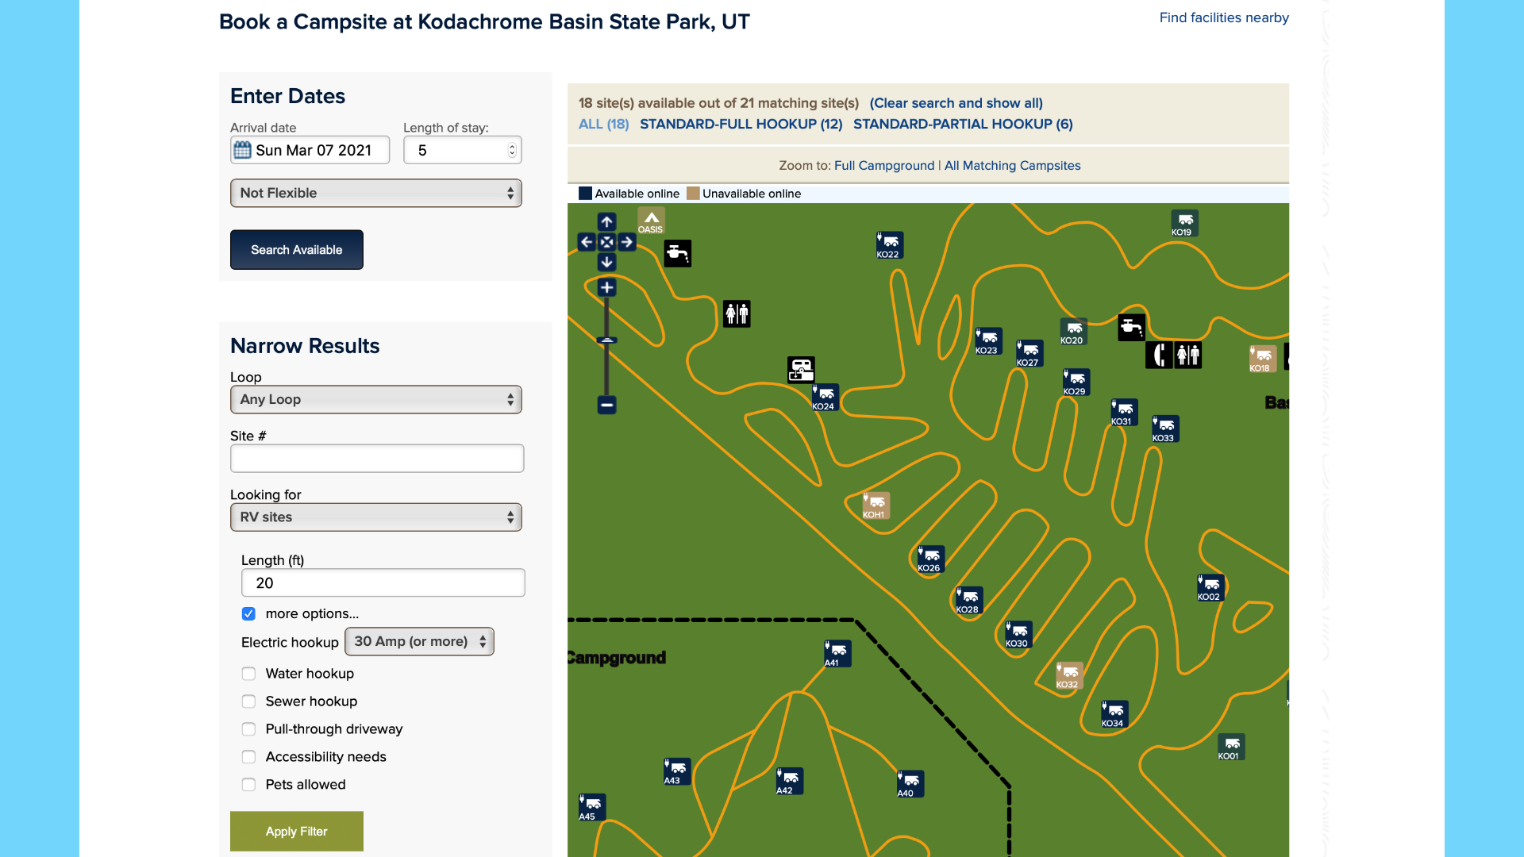The image size is (1524, 857).
Task: Expand the Loop dropdown selector
Action: coord(375,398)
